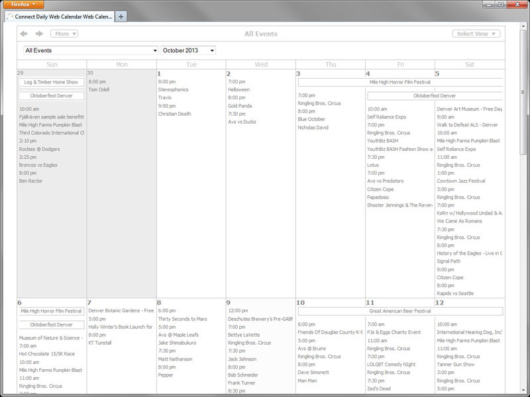Open the Rockies @ Dodgers event
The height and width of the screenshot is (397, 530).
click(x=39, y=149)
